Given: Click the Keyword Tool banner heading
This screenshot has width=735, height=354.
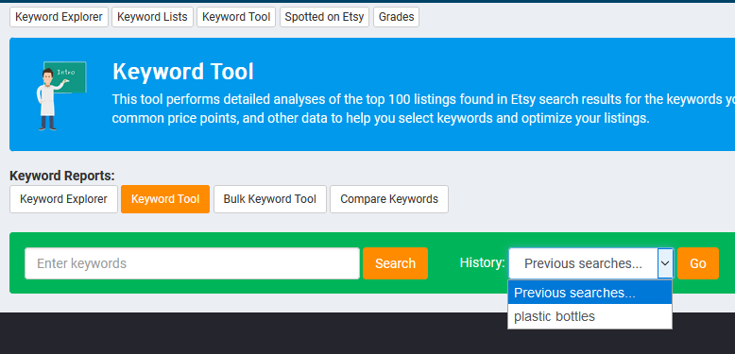Looking at the screenshot, I should point(183,72).
